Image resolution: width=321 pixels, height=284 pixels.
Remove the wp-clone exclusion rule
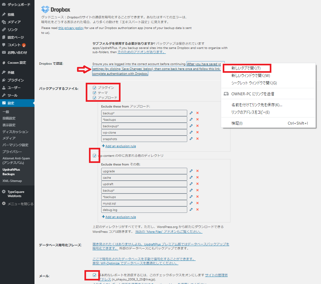198,132
